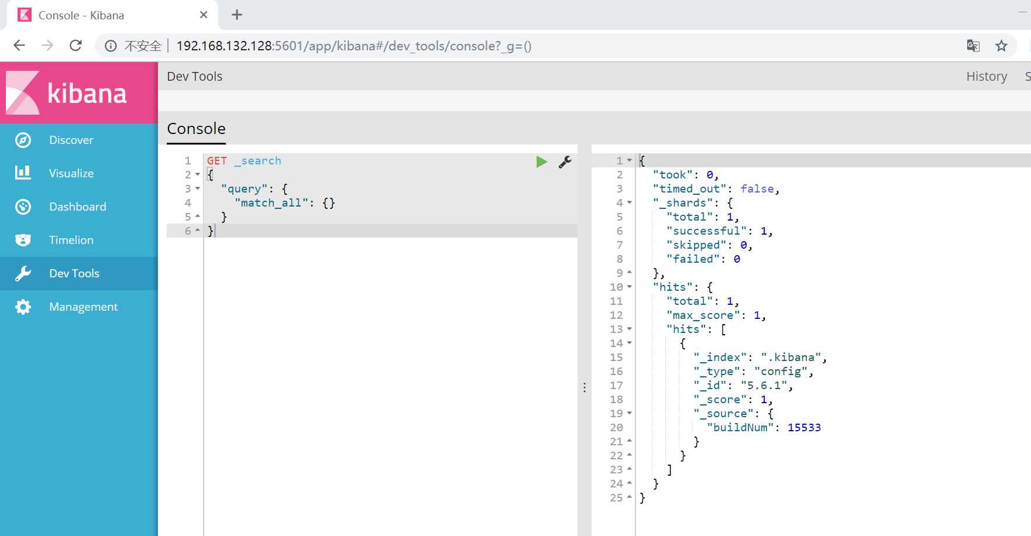This screenshot has width=1031, height=536.
Task: Collapse the _source fold arrow at line 19
Action: click(x=629, y=413)
